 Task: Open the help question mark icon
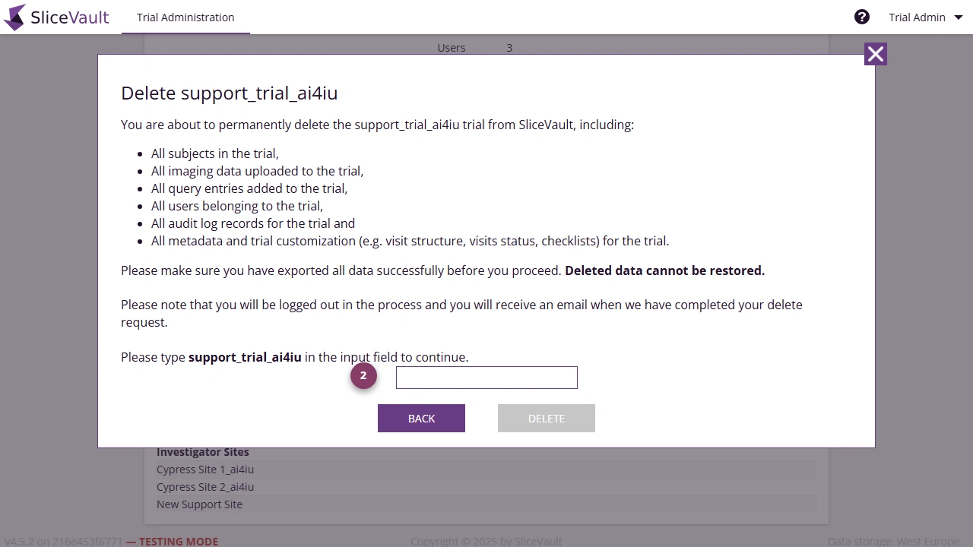861,17
